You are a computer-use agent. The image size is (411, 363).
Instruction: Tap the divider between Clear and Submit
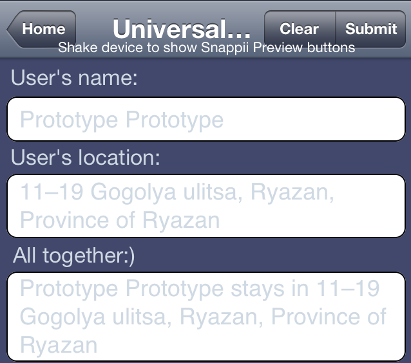[336, 29]
